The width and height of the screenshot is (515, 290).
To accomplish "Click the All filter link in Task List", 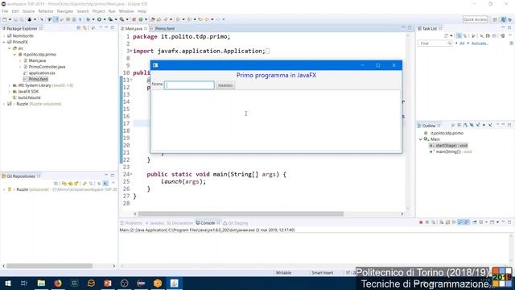I will point(462,43).
